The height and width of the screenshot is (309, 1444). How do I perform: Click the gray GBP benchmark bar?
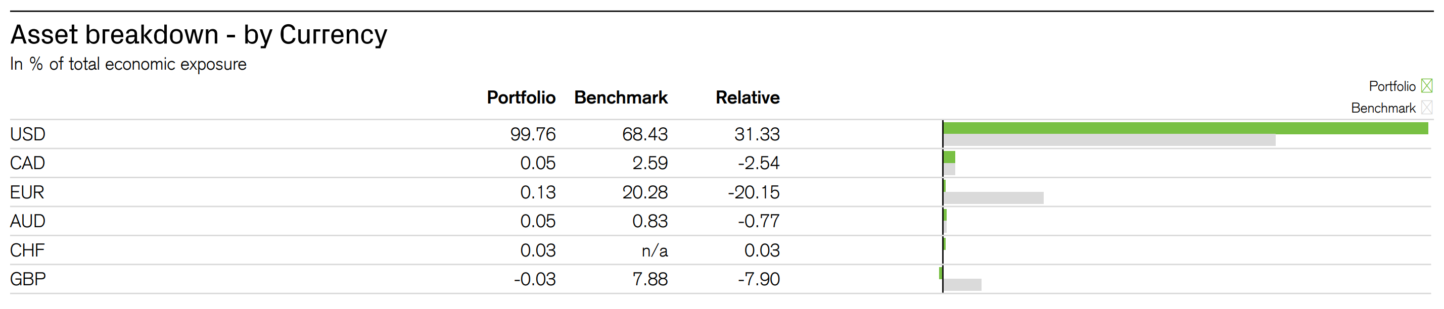962,285
